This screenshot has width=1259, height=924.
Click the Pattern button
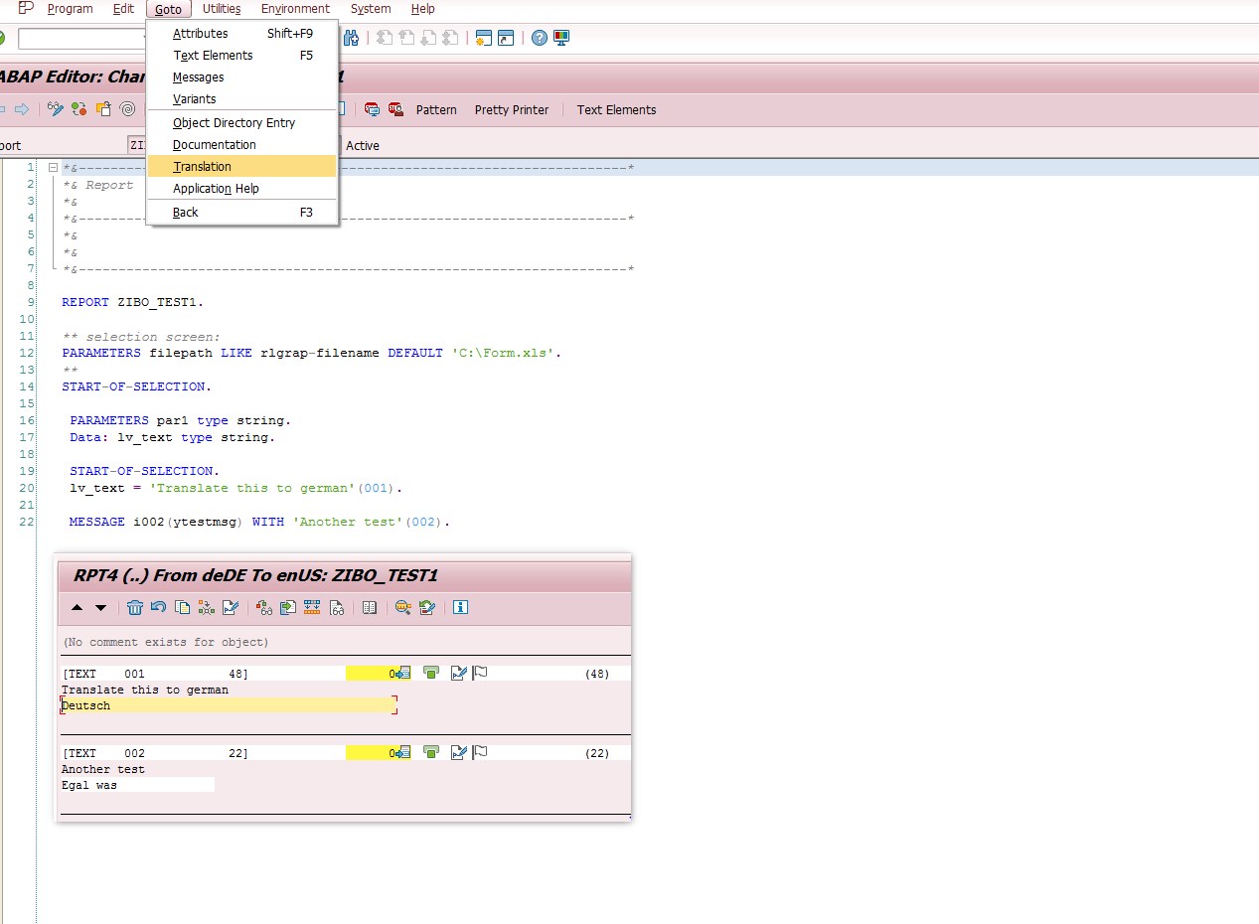(436, 109)
